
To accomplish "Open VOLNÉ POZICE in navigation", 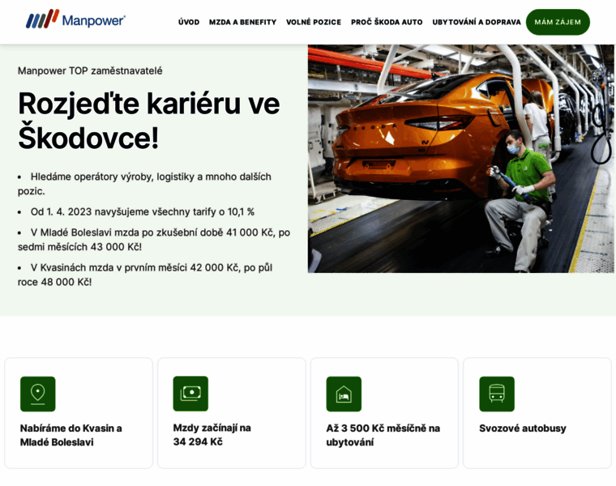I will click(x=314, y=23).
